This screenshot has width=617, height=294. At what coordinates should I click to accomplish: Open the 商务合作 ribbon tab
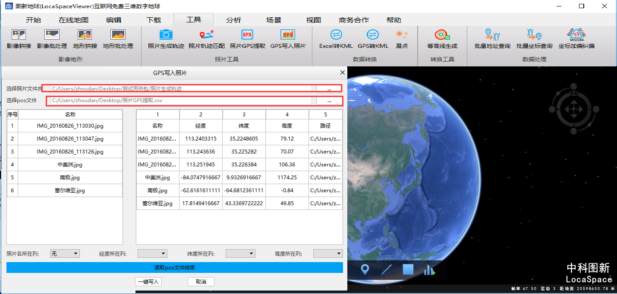[x=354, y=20]
